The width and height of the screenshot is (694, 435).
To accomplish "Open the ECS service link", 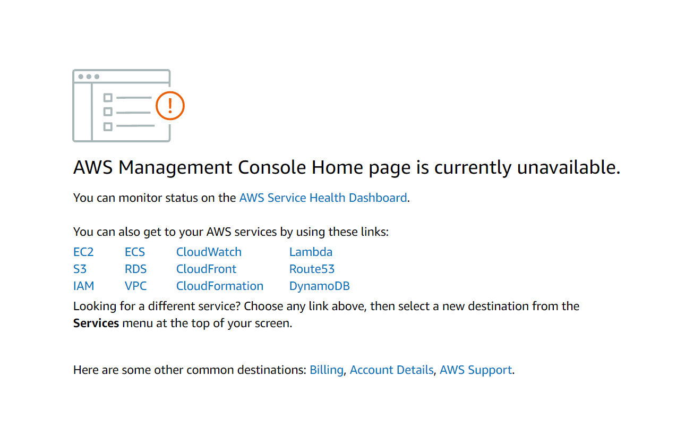I will coord(135,252).
